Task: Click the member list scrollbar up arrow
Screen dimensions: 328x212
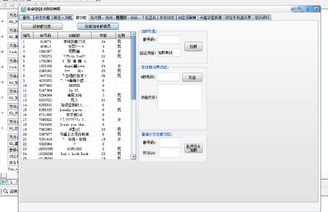Action: [133, 34]
